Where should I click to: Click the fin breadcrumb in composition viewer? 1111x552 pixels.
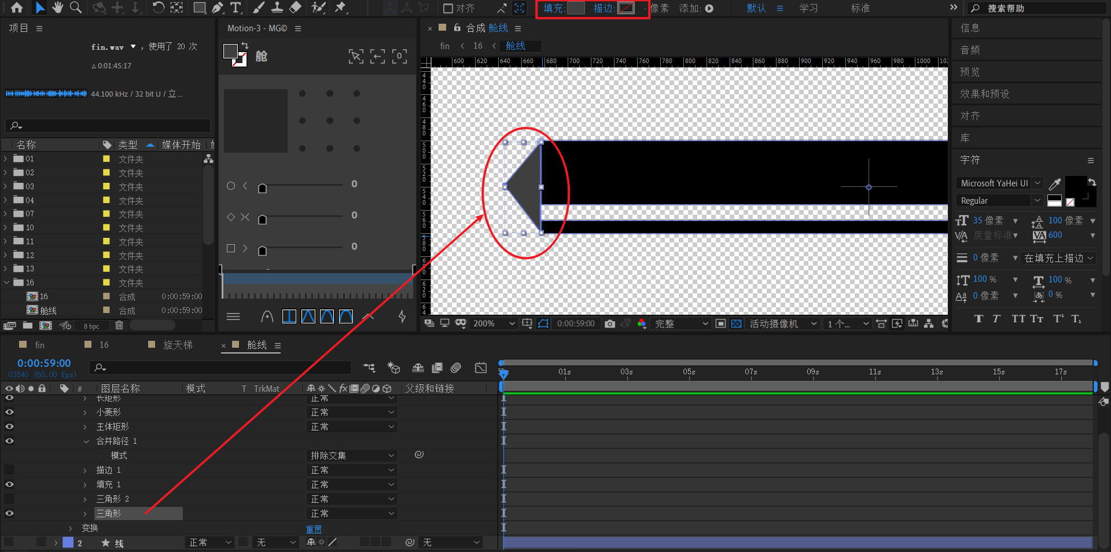[445, 46]
